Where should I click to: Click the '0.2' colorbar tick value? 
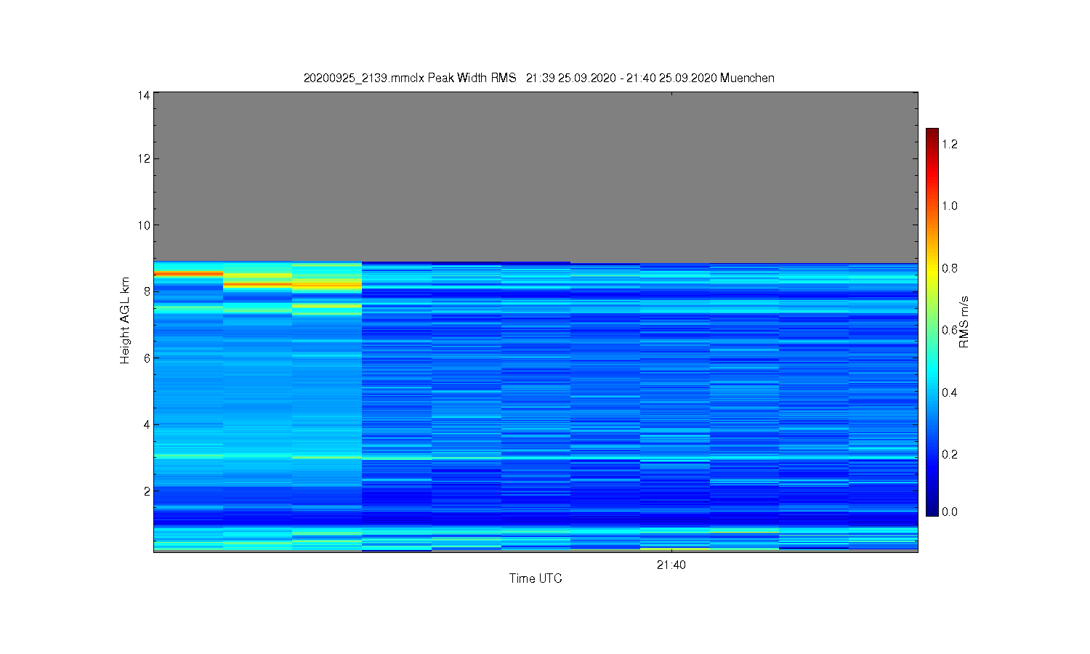tap(950, 454)
